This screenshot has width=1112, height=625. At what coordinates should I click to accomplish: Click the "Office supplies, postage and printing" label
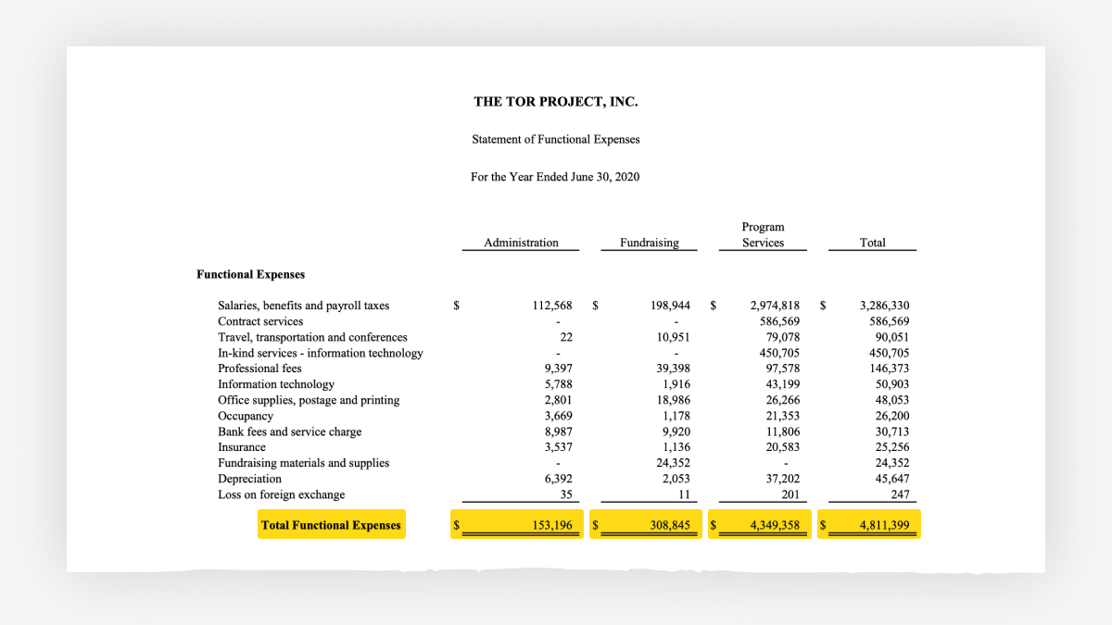tap(309, 400)
